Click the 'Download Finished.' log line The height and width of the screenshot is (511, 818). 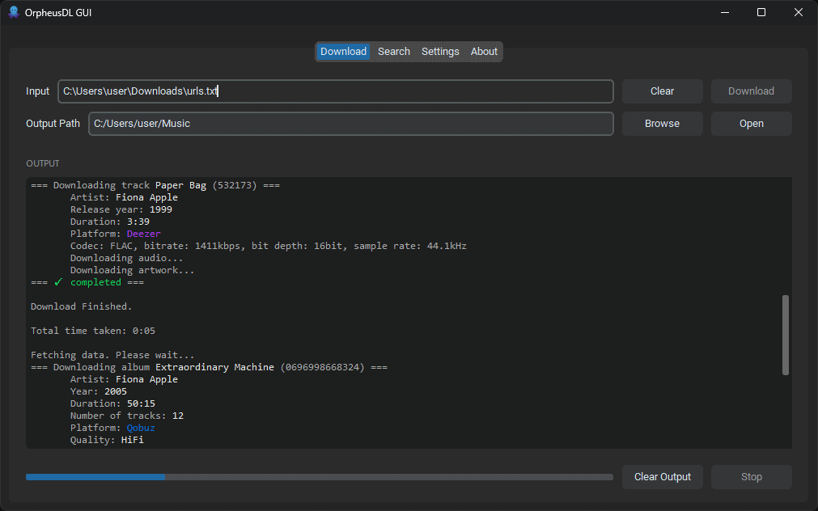(x=82, y=306)
